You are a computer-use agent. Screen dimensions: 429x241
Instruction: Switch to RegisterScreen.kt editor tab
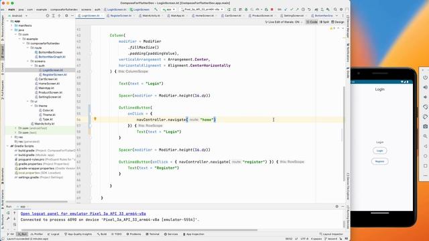(x=121, y=15)
